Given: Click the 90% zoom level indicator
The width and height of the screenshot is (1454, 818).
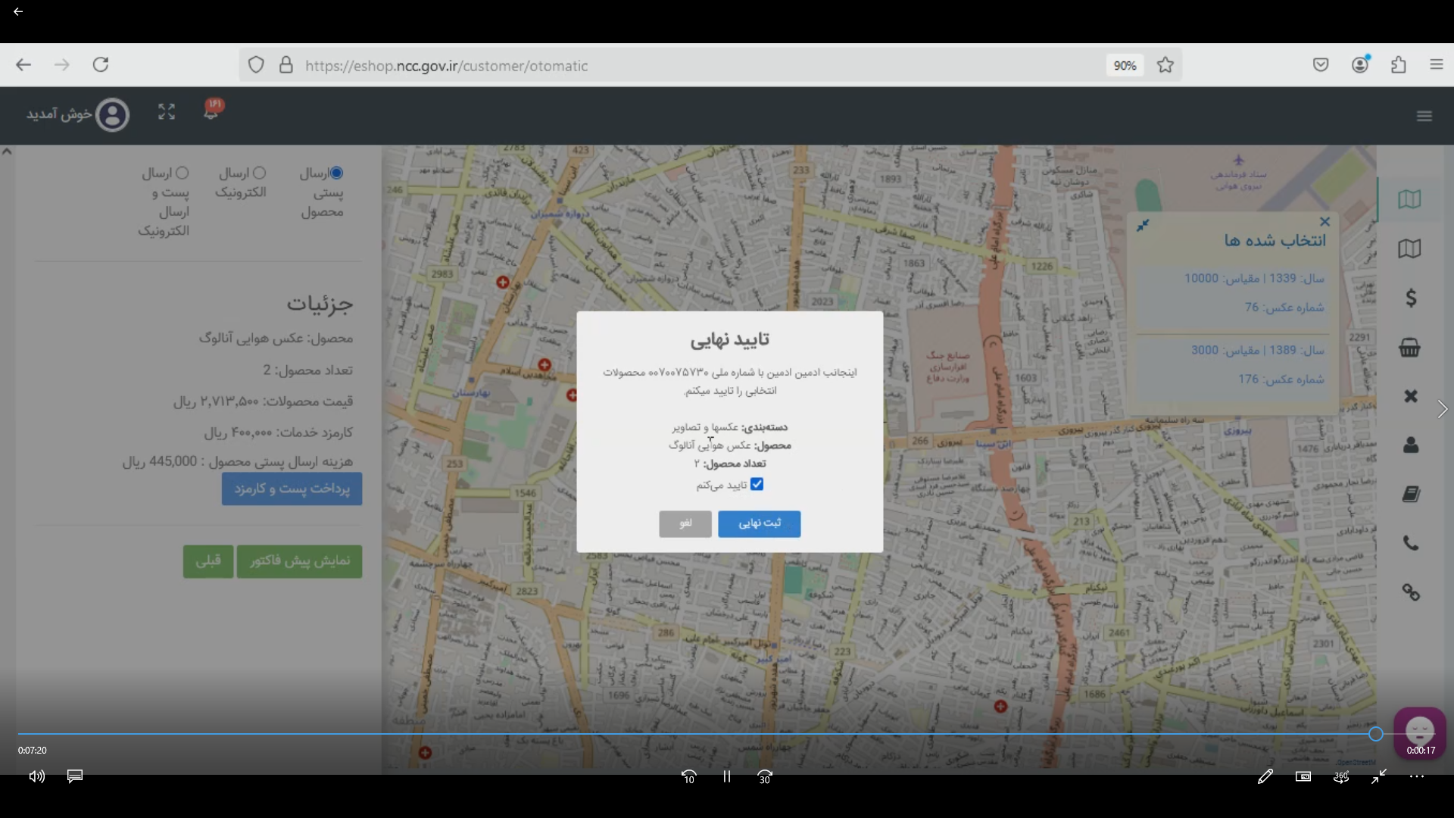Looking at the screenshot, I should (1125, 66).
